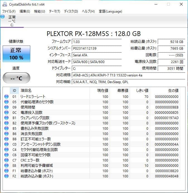Click status orb for 09 使用時間
Screen dimensions: 188x193
pyautogui.click(x=6, y=107)
